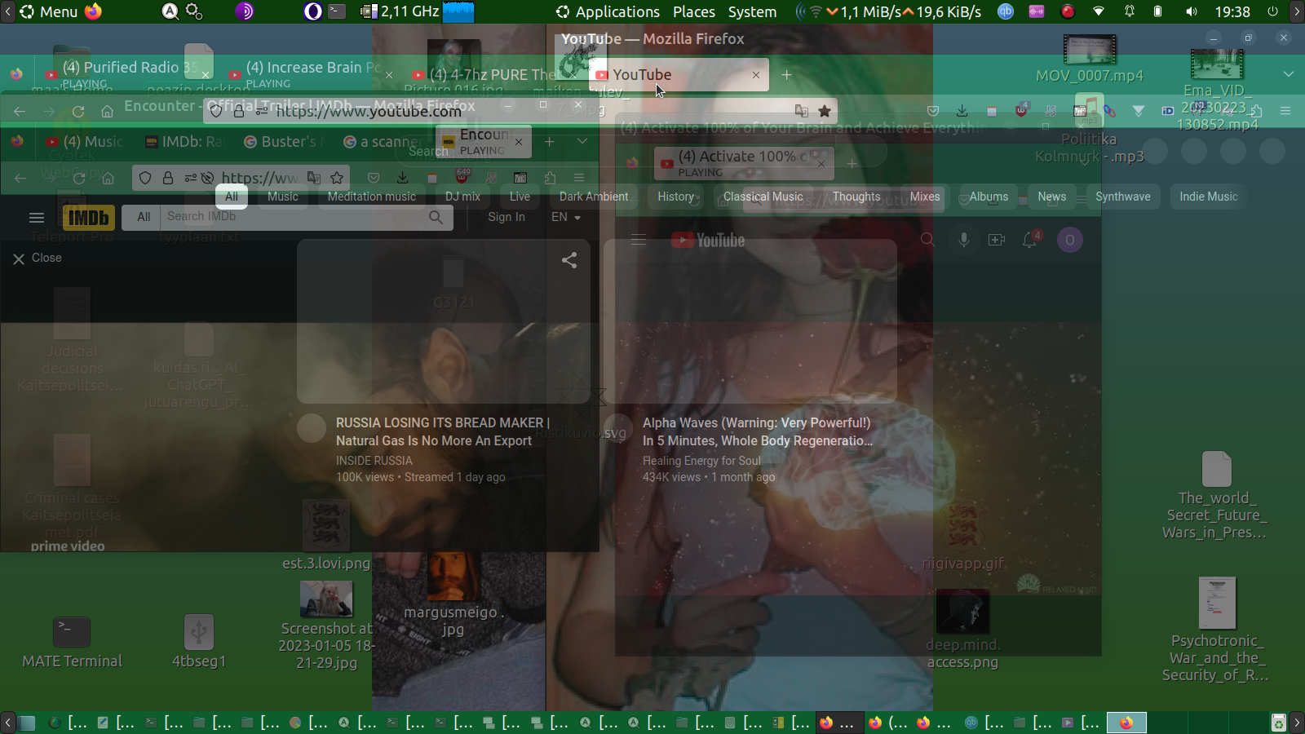Click the IMDb search magnifier icon

(436, 217)
